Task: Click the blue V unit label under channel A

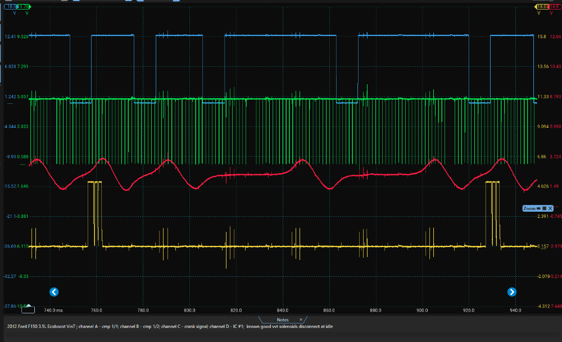Action: click(x=15, y=13)
